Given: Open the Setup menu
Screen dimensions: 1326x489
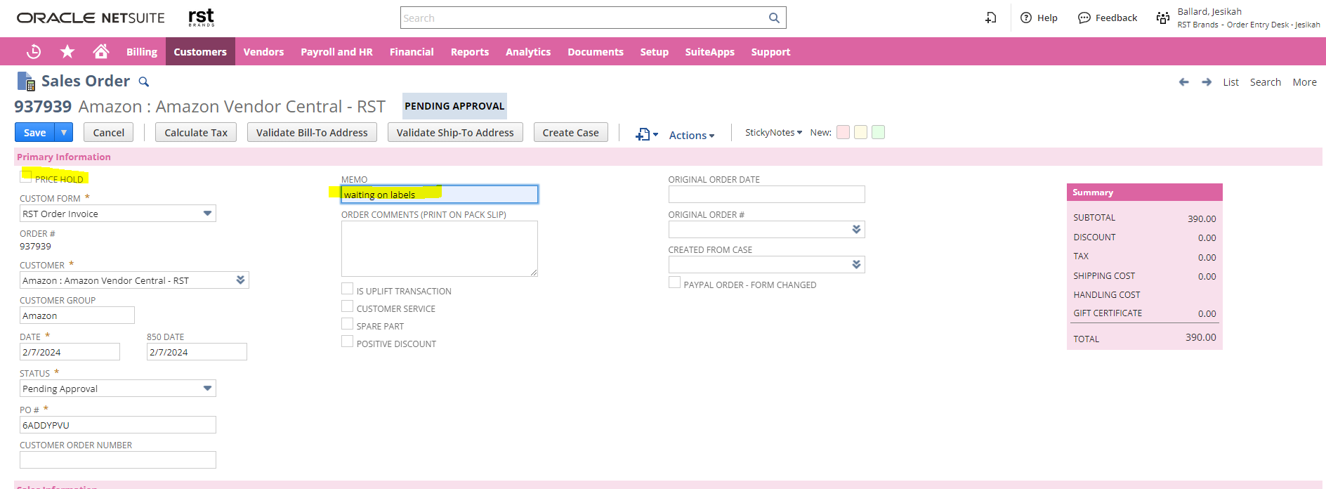Looking at the screenshot, I should [654, 51].
